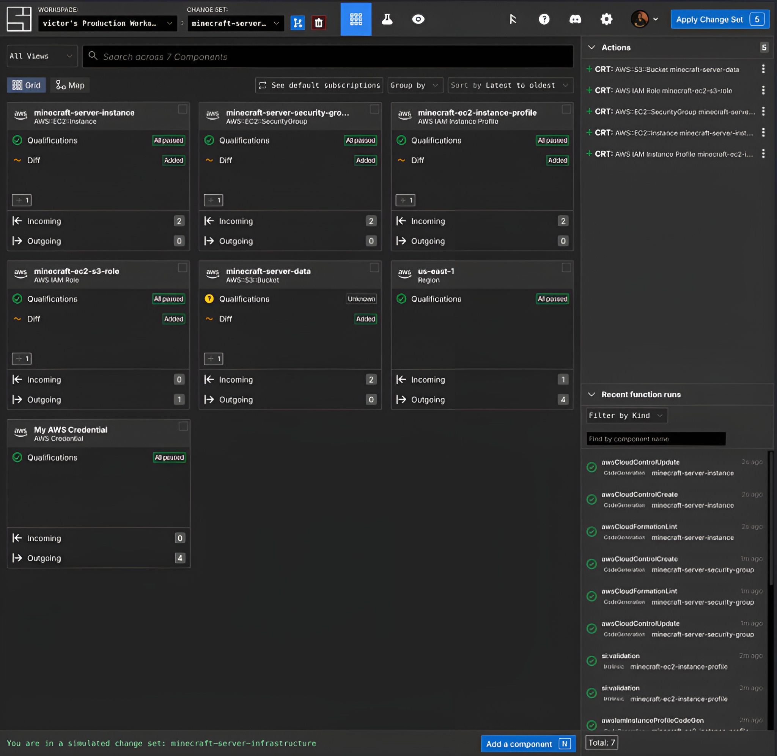Open the change set selector dropdown

236,24
